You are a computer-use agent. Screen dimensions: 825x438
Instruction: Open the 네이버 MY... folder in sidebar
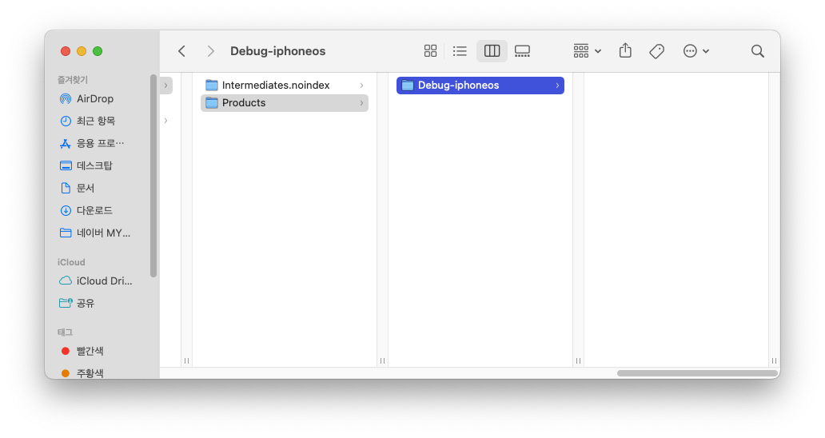tap(94, 233)
